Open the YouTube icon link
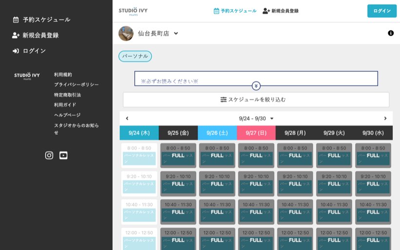The width and height of the screenshot is (400, 250). (x=63, y=155)
